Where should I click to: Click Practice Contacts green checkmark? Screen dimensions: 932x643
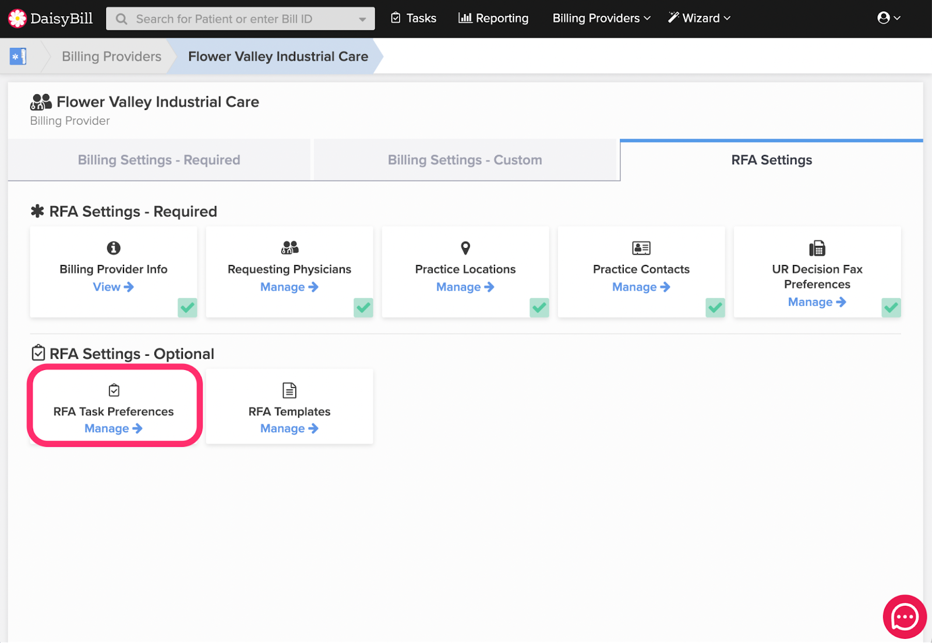715,308
